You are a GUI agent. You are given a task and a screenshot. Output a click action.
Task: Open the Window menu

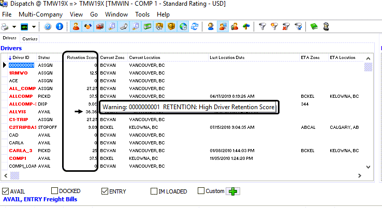coord(116,14)
